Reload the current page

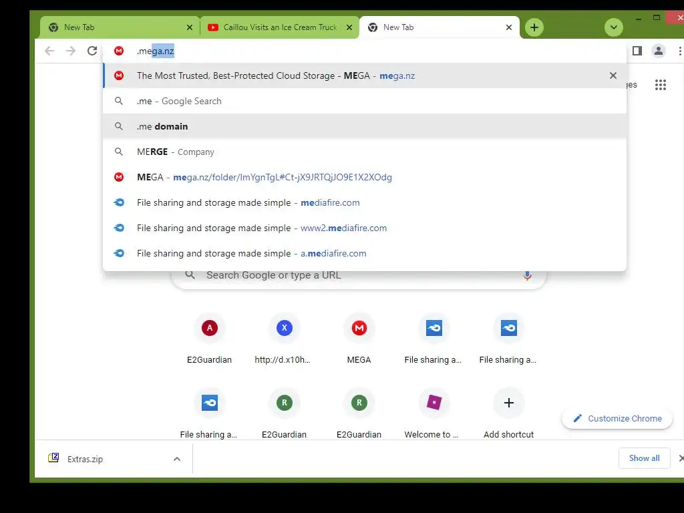coord(92,51)
